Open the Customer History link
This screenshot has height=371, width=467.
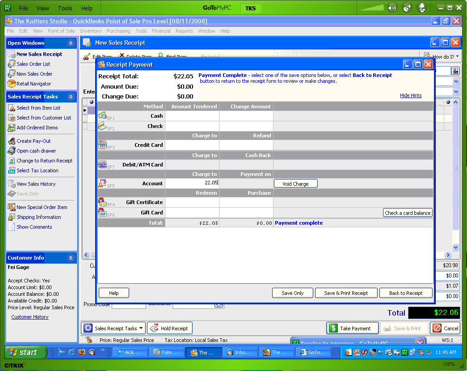coord(30,317)
